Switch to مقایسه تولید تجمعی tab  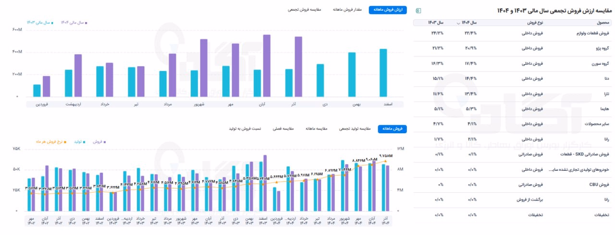coord(355,129)
